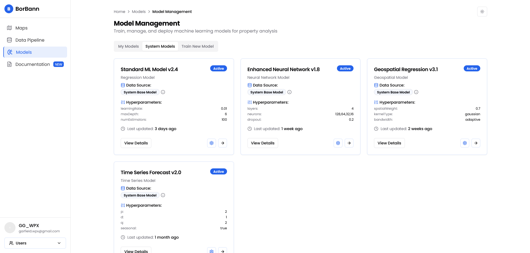Click arrow icon on Enhanced Neural Network card

[x=349, y=143]
